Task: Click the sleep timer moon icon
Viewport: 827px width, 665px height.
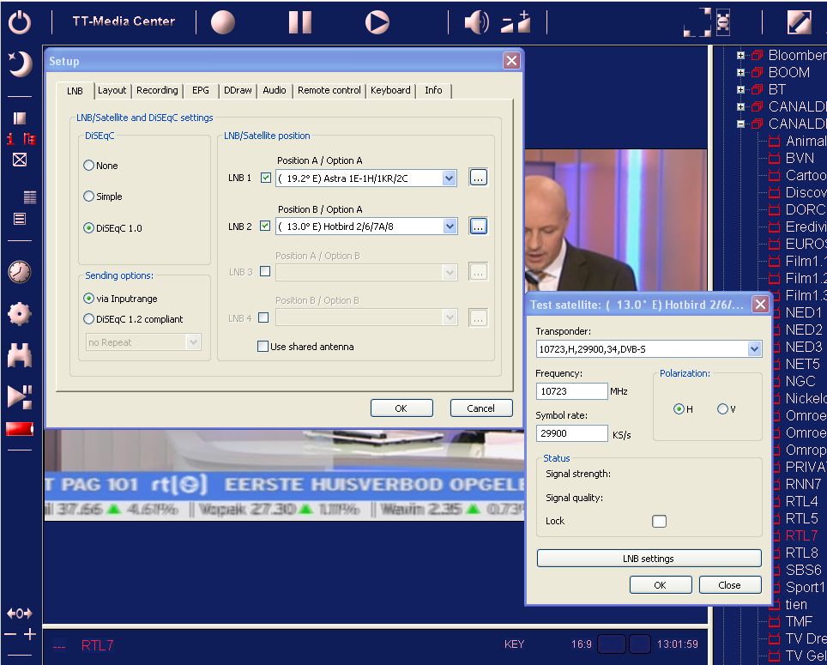Action: click(x=20, y=64)
